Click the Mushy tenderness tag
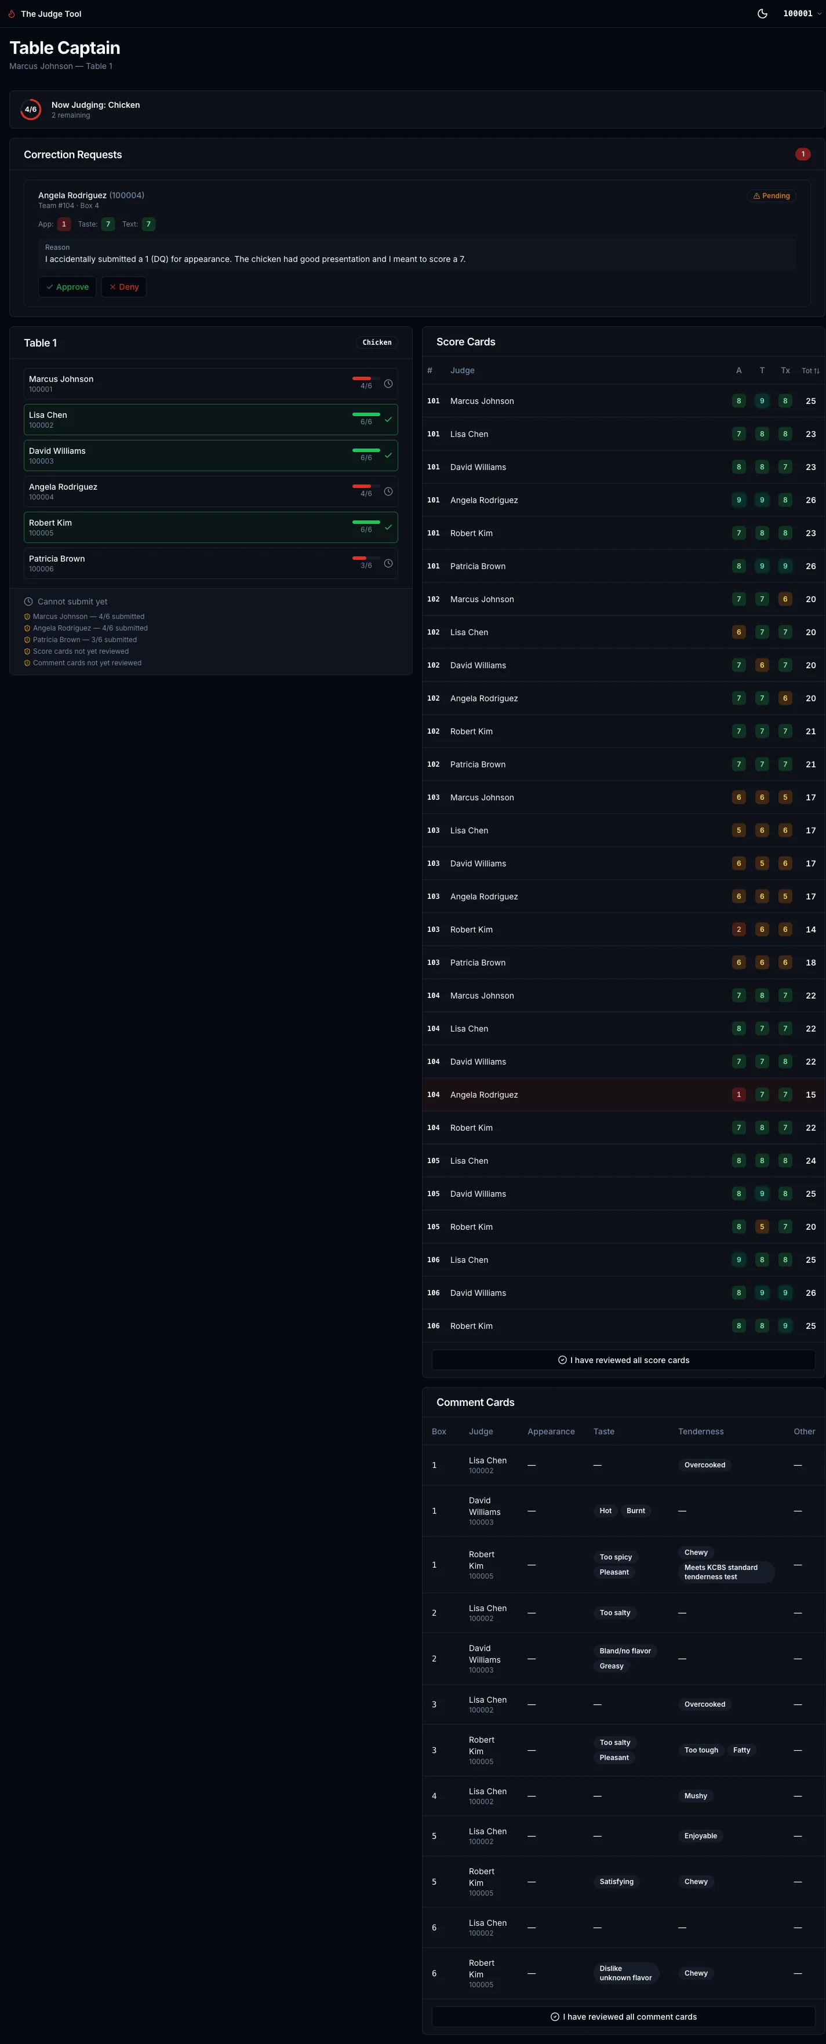The height and width of the screenshot is (2044, 826). tap(696, 1795)
